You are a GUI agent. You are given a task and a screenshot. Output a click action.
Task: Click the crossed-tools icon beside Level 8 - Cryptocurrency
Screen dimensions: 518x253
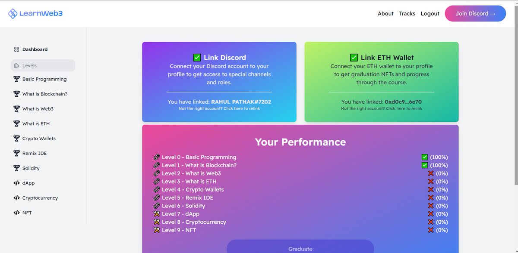tap(157, 222)
